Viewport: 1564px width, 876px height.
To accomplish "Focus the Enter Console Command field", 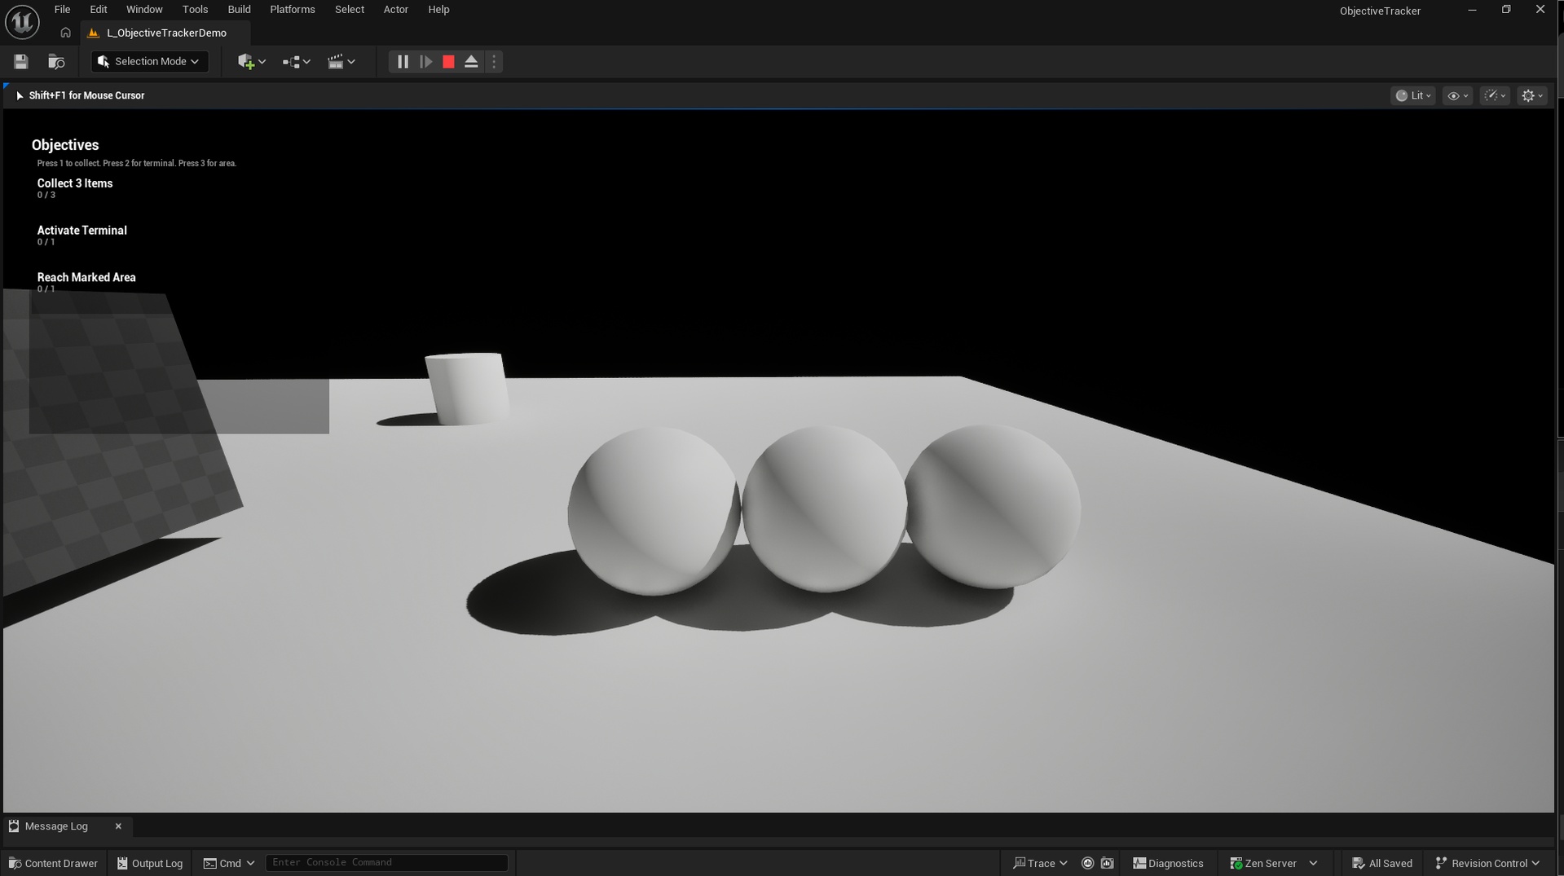I will click(386, 863).
